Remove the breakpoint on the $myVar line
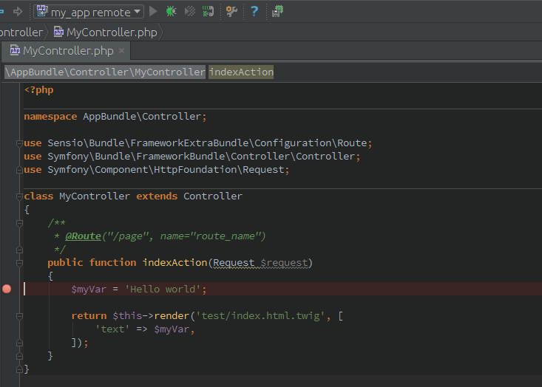The image size is (542, 387). pos(7,289)
